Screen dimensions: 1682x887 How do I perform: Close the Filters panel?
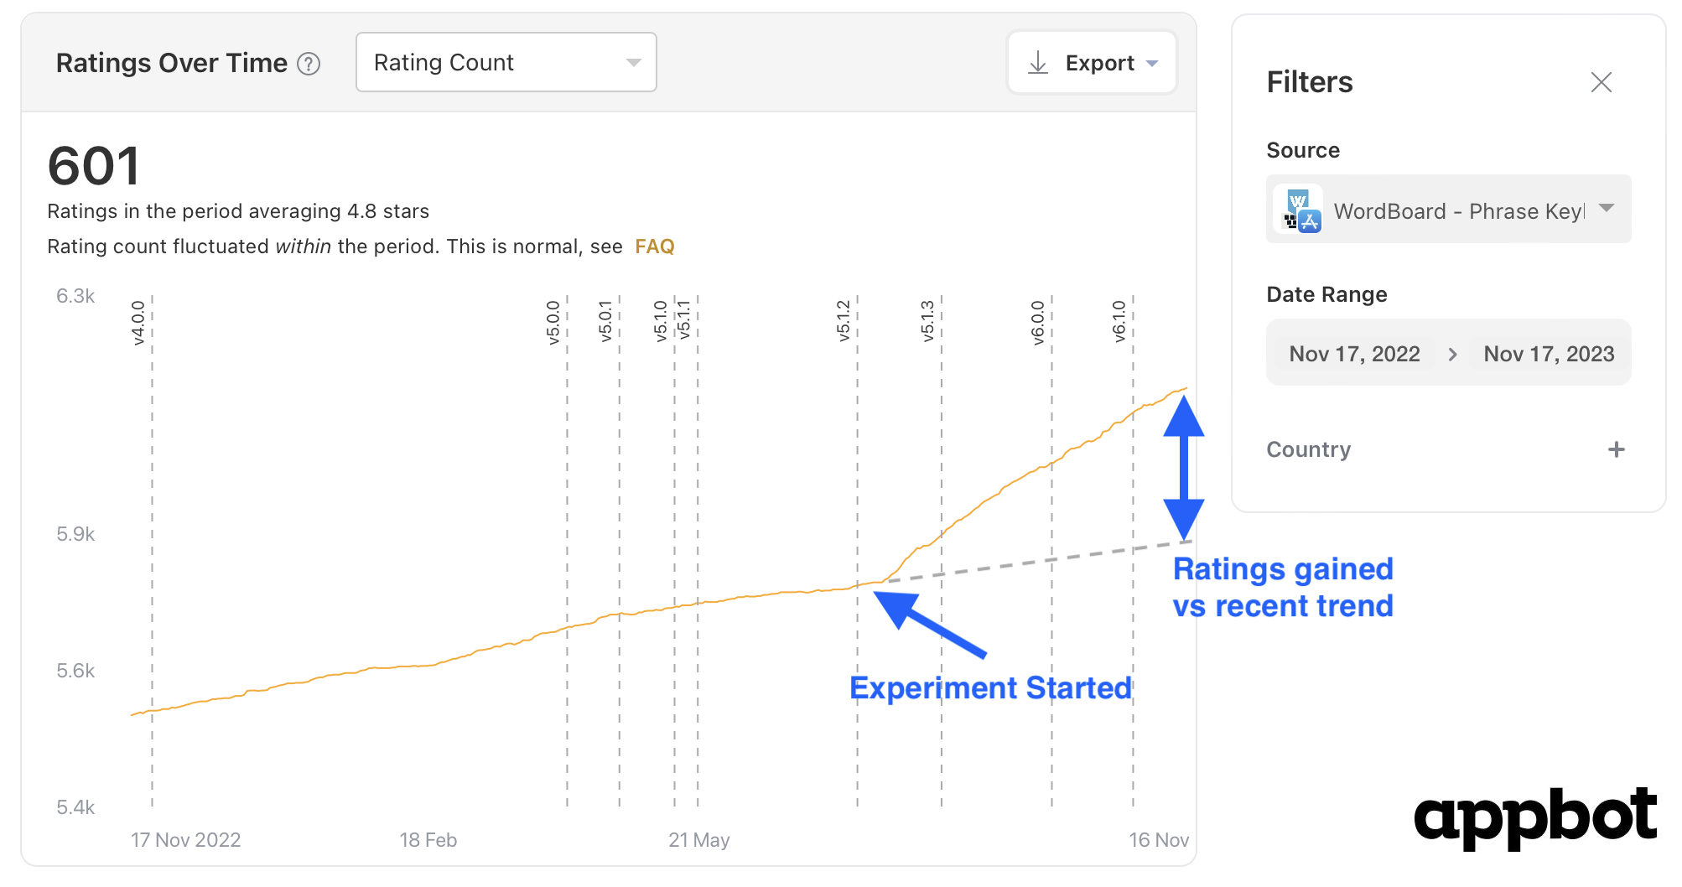[1601, 82]
